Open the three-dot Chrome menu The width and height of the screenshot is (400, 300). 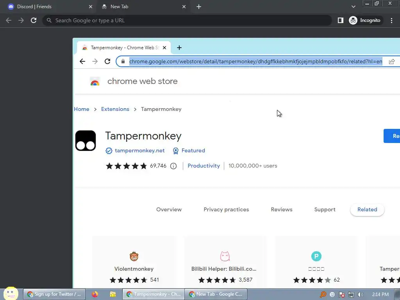391,20
